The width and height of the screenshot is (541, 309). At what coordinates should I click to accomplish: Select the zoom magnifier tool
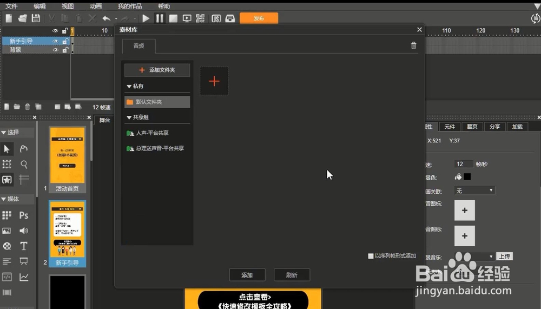pyautogui.click(x=23, y=164)
